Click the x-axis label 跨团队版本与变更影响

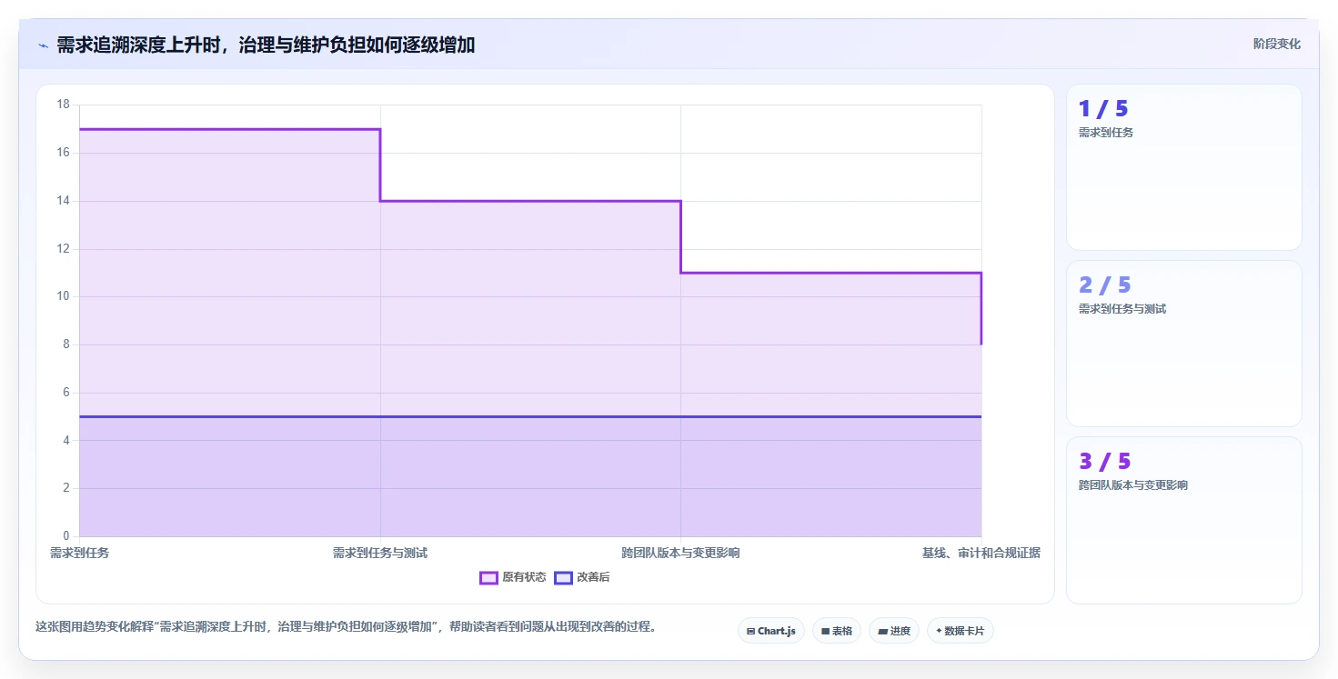pyautogui.click(x=680, y=553)
